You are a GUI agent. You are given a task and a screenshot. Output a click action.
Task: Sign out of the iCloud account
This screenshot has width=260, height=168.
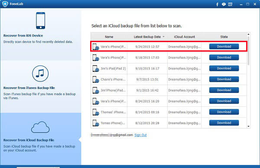(x=140, y=135)
